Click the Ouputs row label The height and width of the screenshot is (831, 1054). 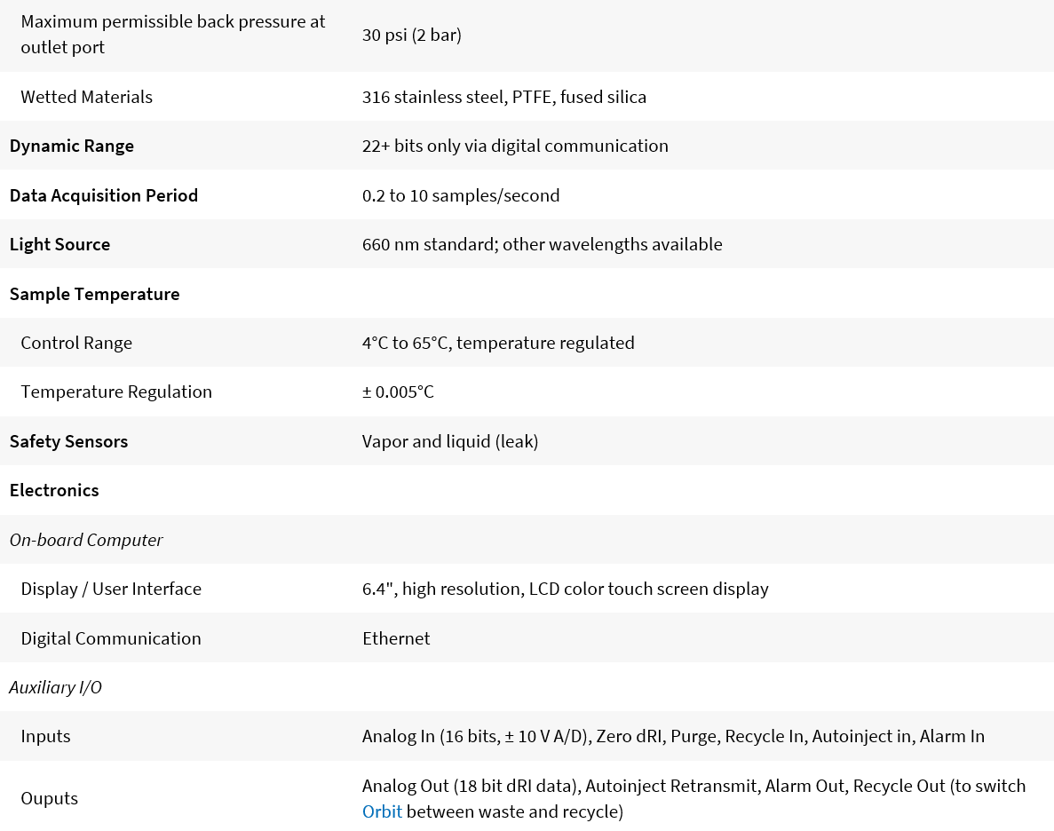click(50, 798)
